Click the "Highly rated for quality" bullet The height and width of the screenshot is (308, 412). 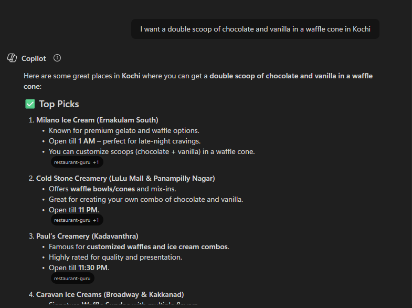(x=115, y=257)
